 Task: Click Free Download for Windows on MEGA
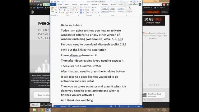coord(154,95)
